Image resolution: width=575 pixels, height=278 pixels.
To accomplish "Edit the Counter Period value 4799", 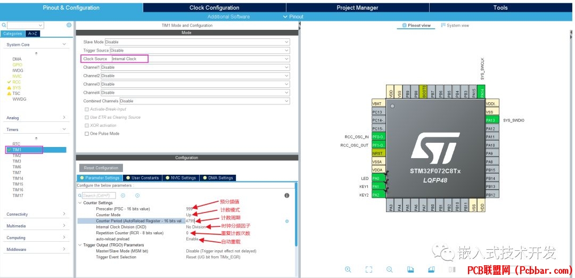I will [190, 221].
